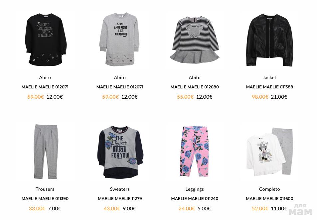Select the MAELIE MAELIE 011600 title
This screenshot has width=317, height=220.
point(269,199)
